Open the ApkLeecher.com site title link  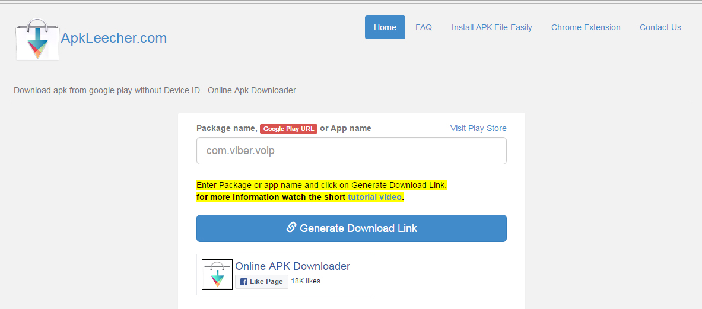114,39
